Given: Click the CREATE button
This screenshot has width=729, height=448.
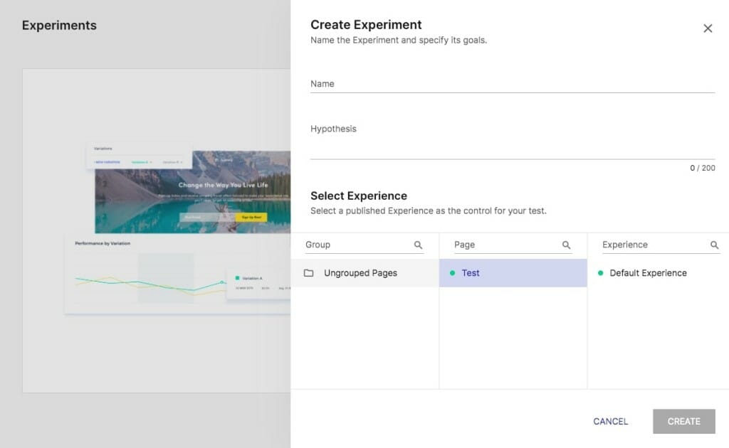Looking at the screenshot, I should tap(684, 422).
